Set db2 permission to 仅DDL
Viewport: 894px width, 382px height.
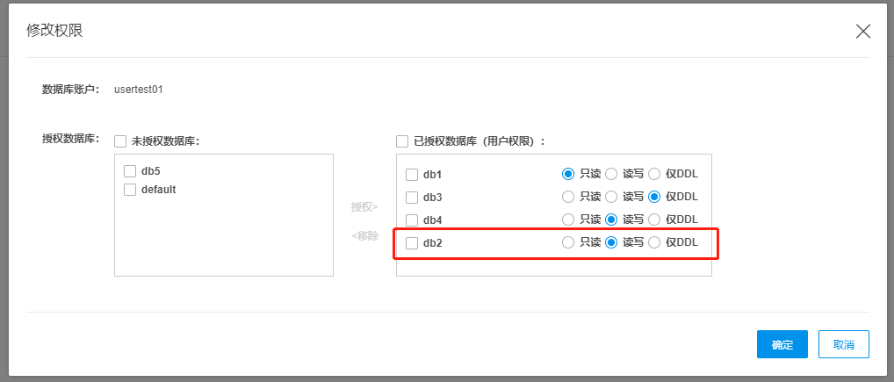point(653,242)
